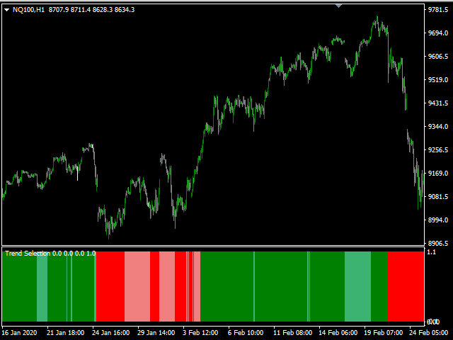Click the light-green band near 21 Jan
453x340 pixels.
coord(42,287)
